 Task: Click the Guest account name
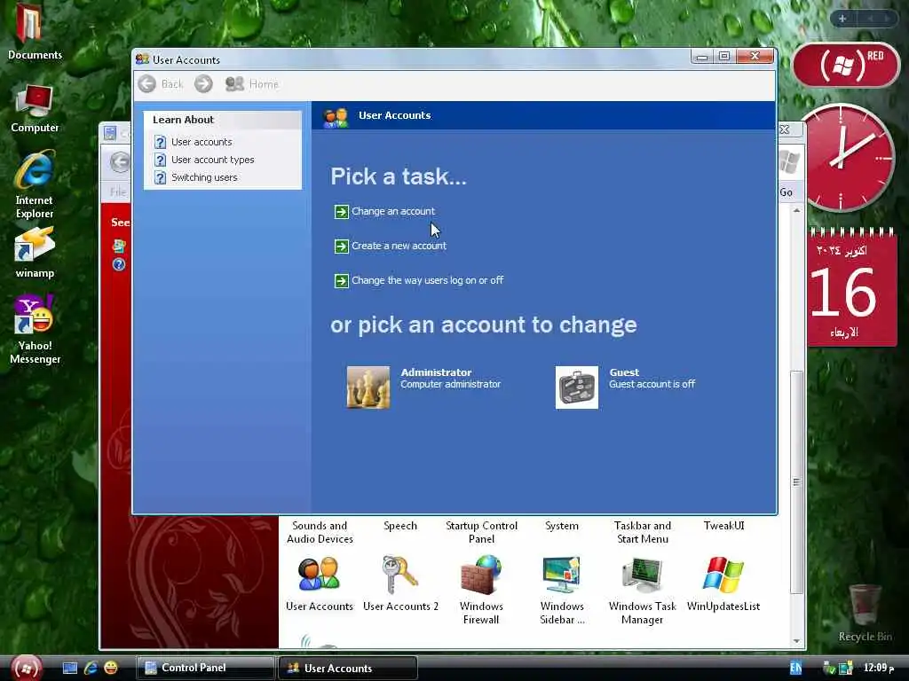[624, 372]
